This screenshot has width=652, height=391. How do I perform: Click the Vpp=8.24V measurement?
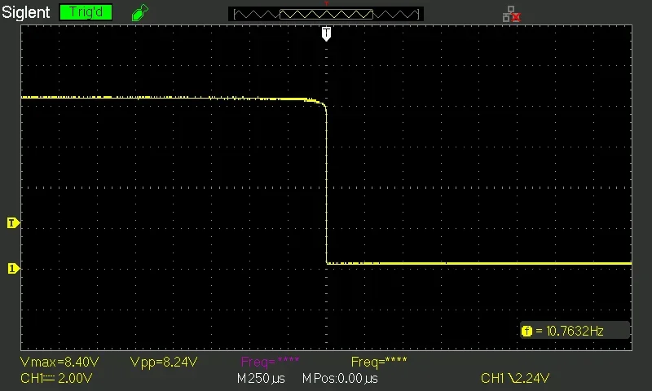click(x=164, y=362)
